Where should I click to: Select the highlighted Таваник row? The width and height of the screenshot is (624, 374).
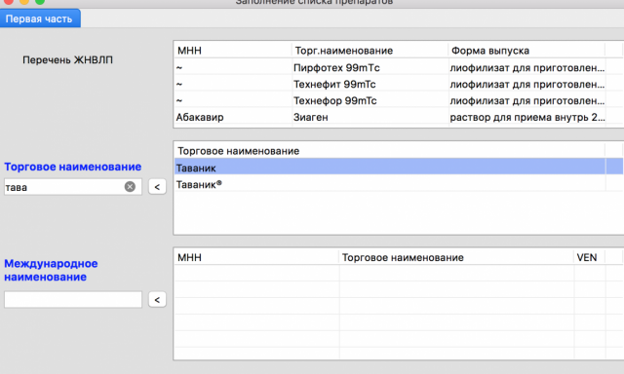(x=399, y=168)
